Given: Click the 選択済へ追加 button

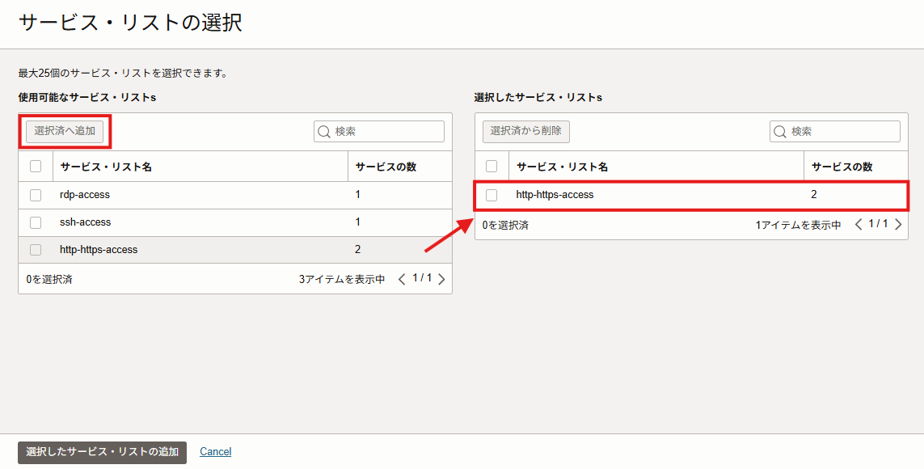Looking at the screenshot, I should click(65, 131).
